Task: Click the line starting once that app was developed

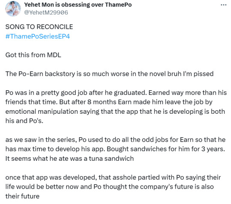Action: 113,177
